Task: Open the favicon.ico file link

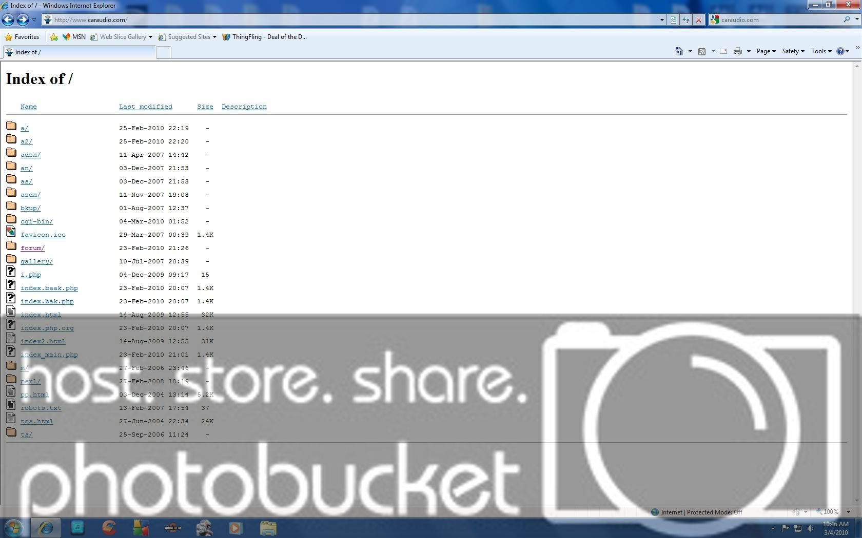Action: pos(43,235)
